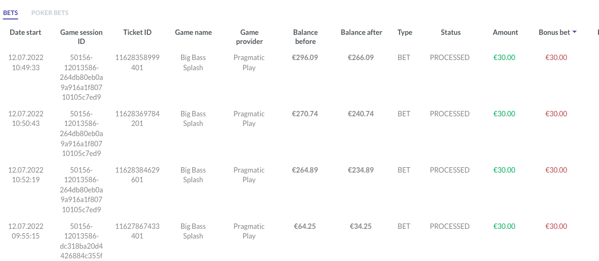599x261 pixels.
Task: Sort by Balance after header
Action: click(x=361, y=33)
